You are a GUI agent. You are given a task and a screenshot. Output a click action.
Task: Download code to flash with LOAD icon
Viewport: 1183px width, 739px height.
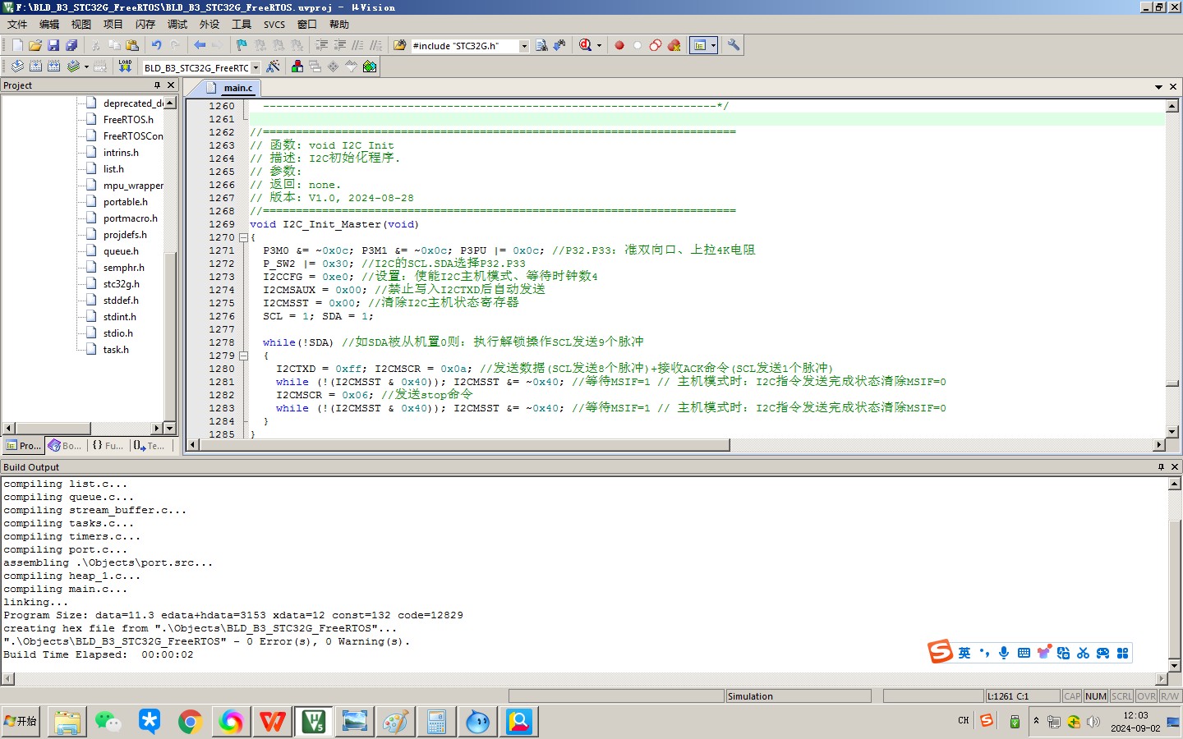[x=125, y=67]
